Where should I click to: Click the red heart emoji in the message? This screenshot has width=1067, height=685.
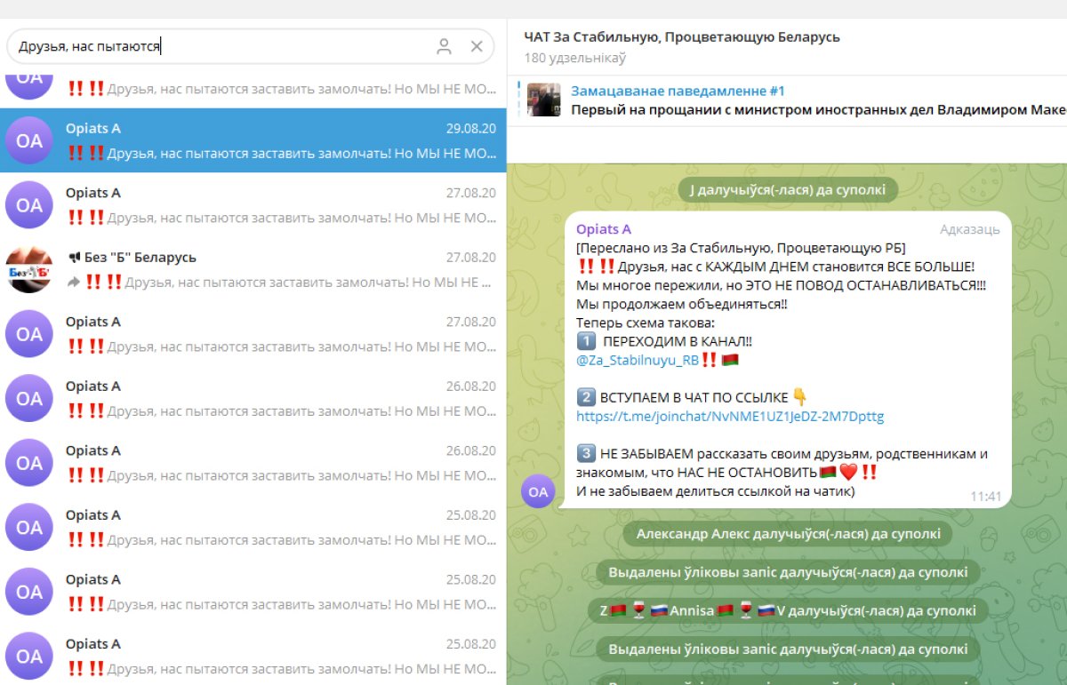coord(848,472)
